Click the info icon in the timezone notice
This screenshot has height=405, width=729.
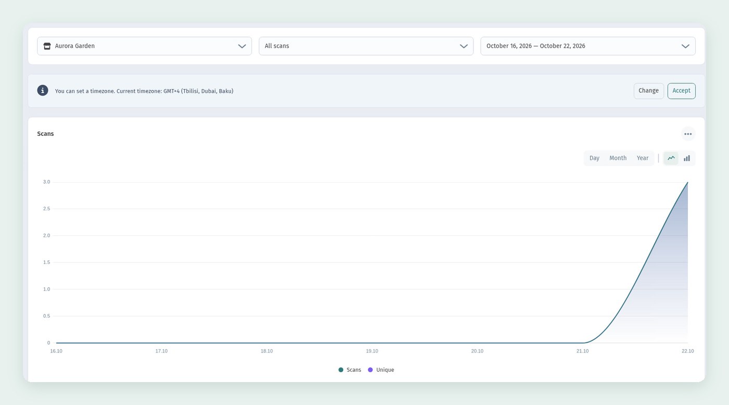coord(43,91)
